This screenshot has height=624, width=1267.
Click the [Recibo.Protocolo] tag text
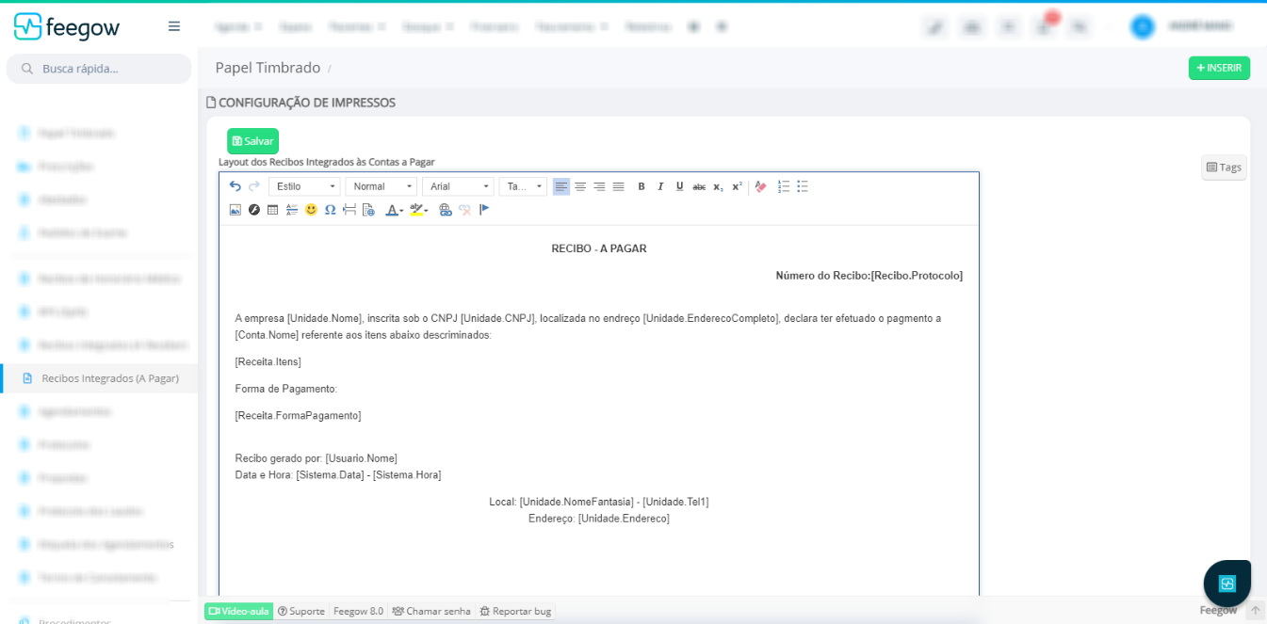point(917,276)
